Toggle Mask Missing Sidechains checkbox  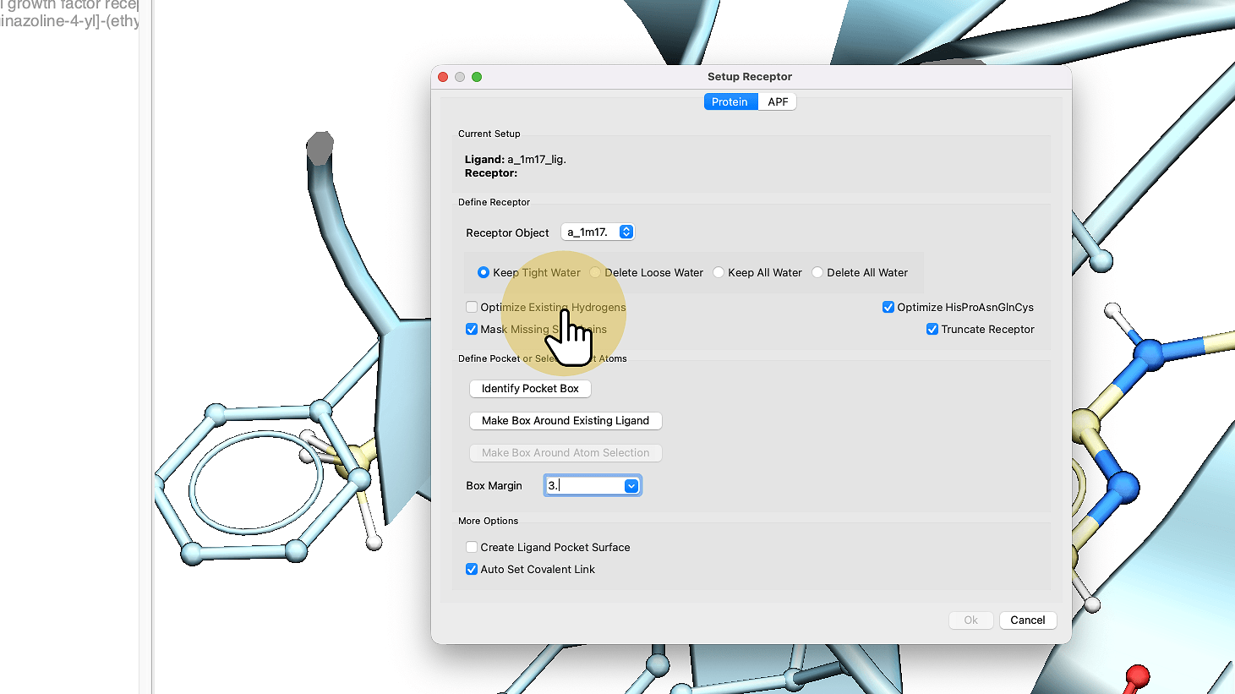pos(472,329)
